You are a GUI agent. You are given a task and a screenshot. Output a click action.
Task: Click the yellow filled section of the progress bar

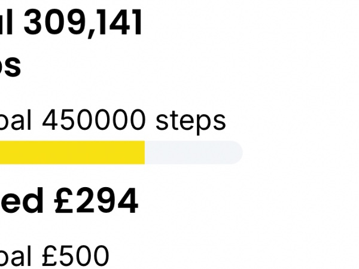72,152
